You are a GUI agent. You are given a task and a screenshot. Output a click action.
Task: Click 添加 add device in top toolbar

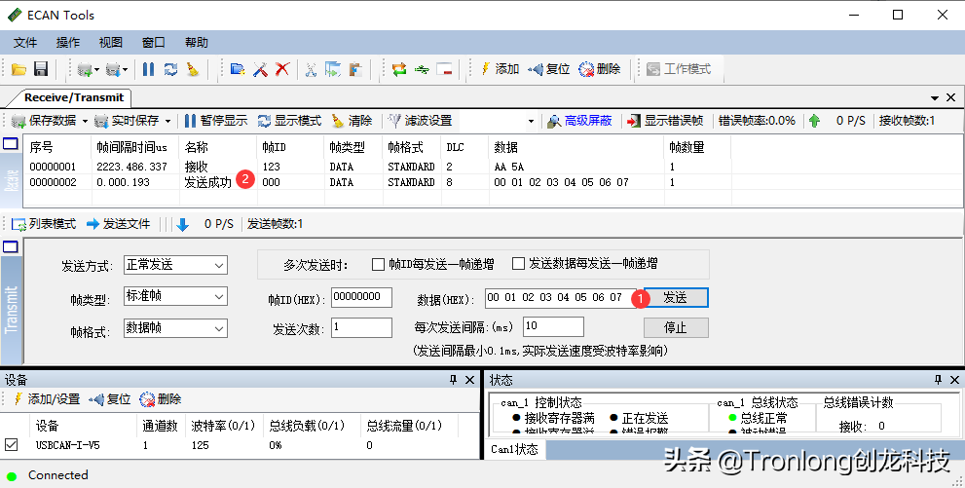[500, 69]
